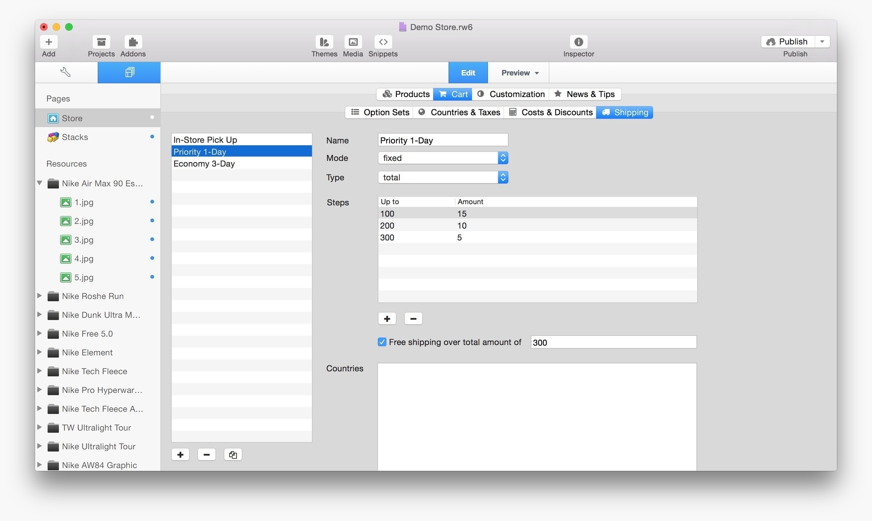Viewport: 872px width, 521px height.
Task: Open the Projects toolbar icon
Action: (x=101, y=42)
